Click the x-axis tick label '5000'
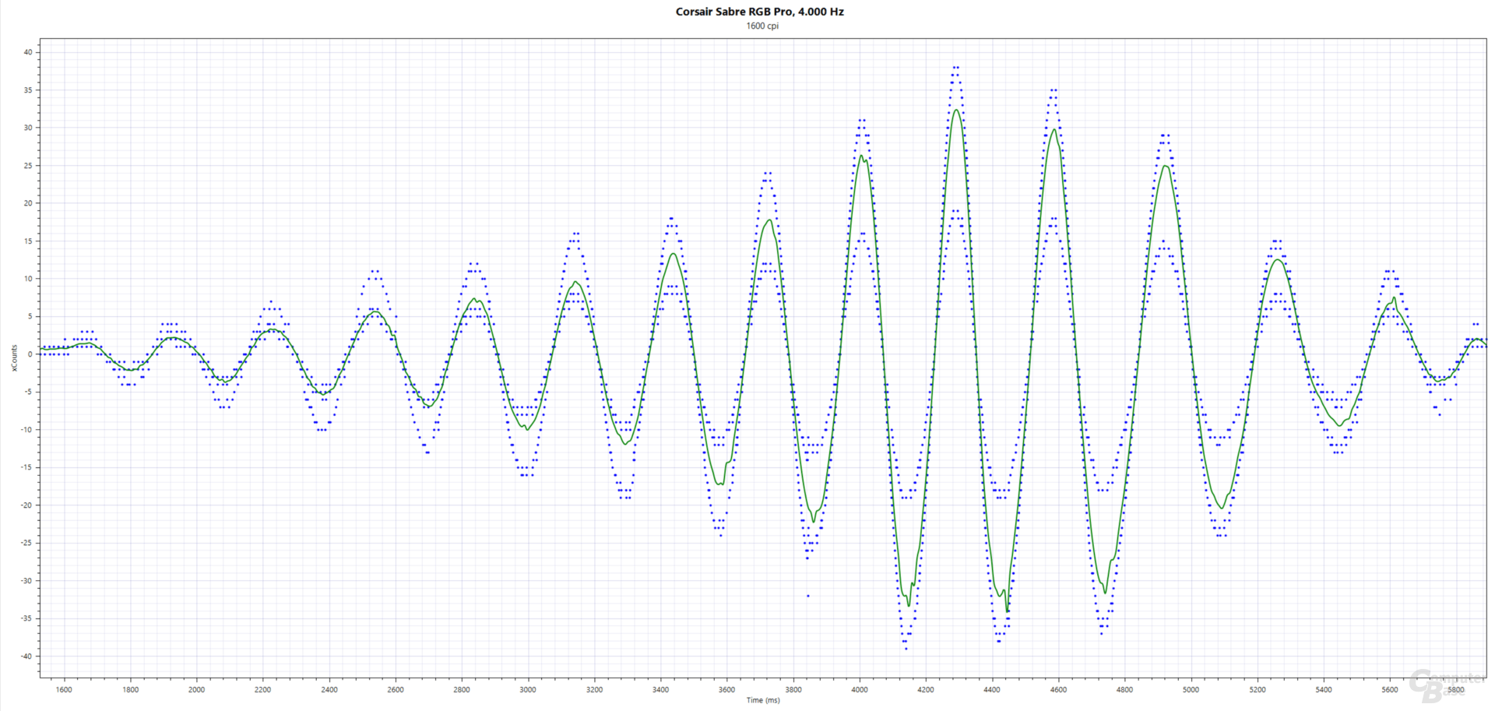Viewport: 1495px width, 711px height. [1191, 689]
